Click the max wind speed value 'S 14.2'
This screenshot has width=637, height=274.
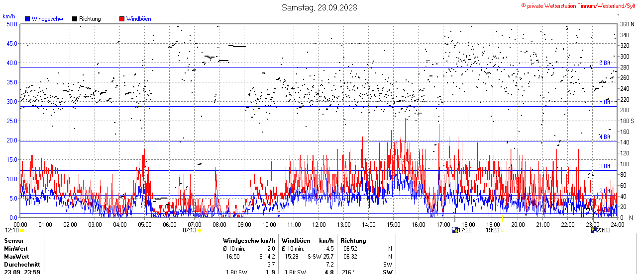point(267,257)
